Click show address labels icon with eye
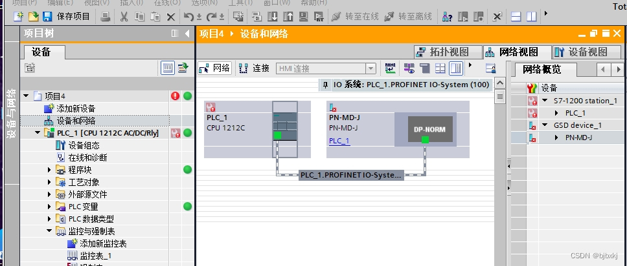The image size is (627, 266). click(409, 68)
